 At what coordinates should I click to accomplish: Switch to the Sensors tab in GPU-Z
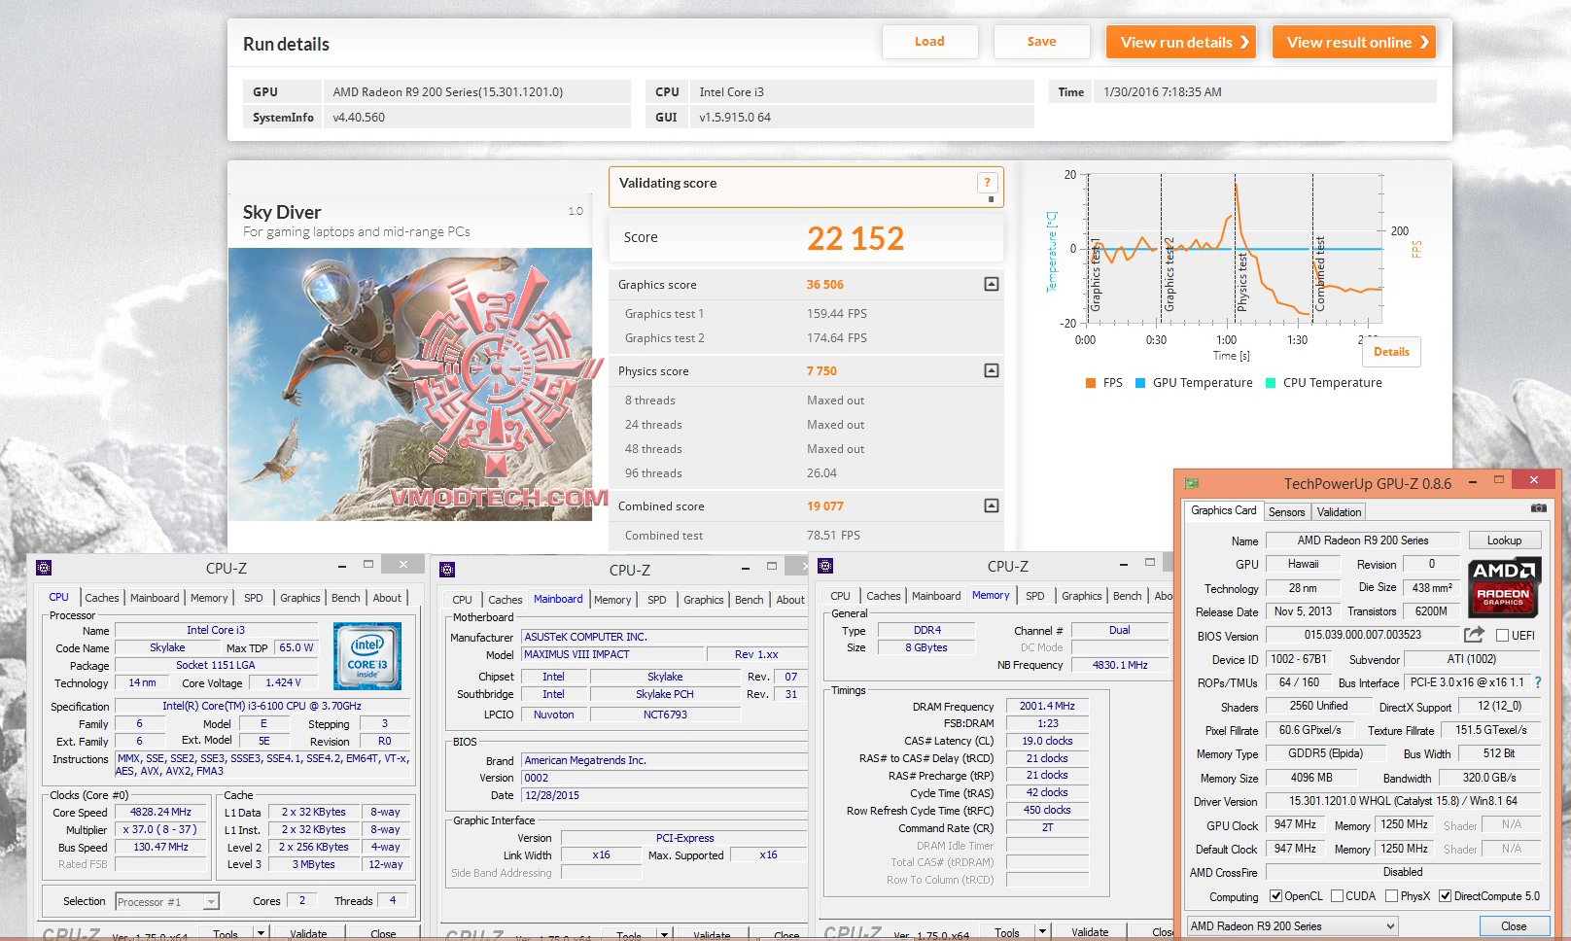point(1286,512)
